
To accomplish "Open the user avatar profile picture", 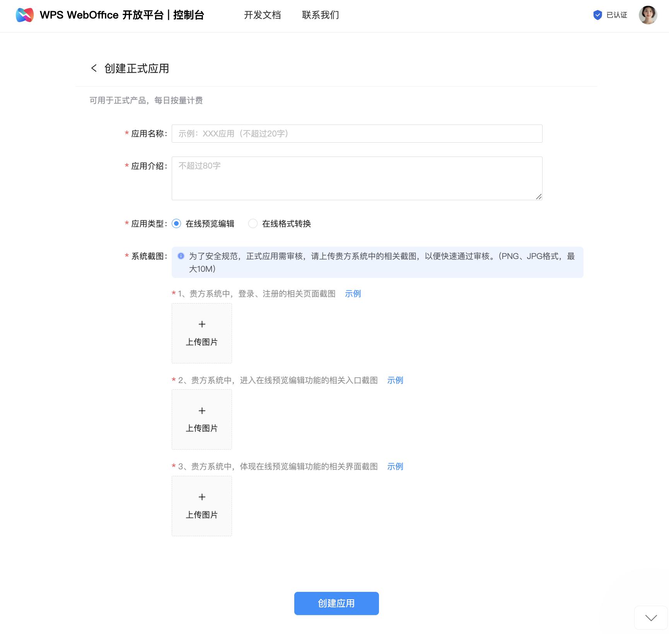I will [648, 15].
